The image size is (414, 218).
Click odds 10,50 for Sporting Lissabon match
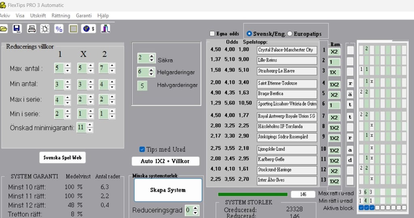(x=245, y=103)
